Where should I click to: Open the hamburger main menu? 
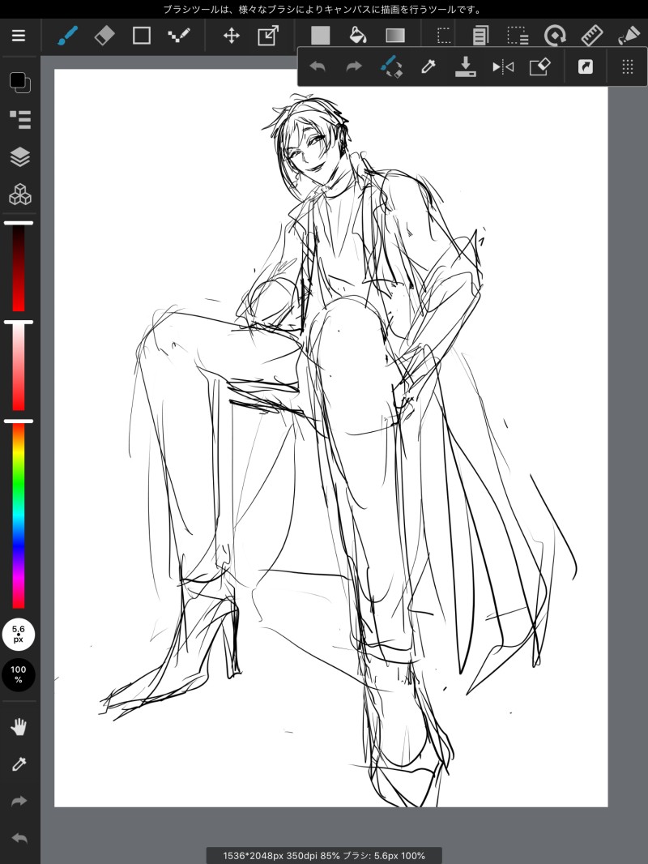pyautogui.click(x=19, y=36)
